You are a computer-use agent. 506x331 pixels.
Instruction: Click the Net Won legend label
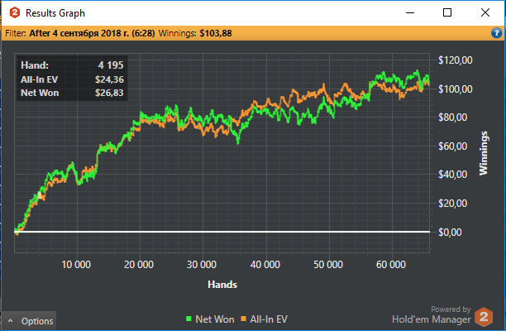215,319
